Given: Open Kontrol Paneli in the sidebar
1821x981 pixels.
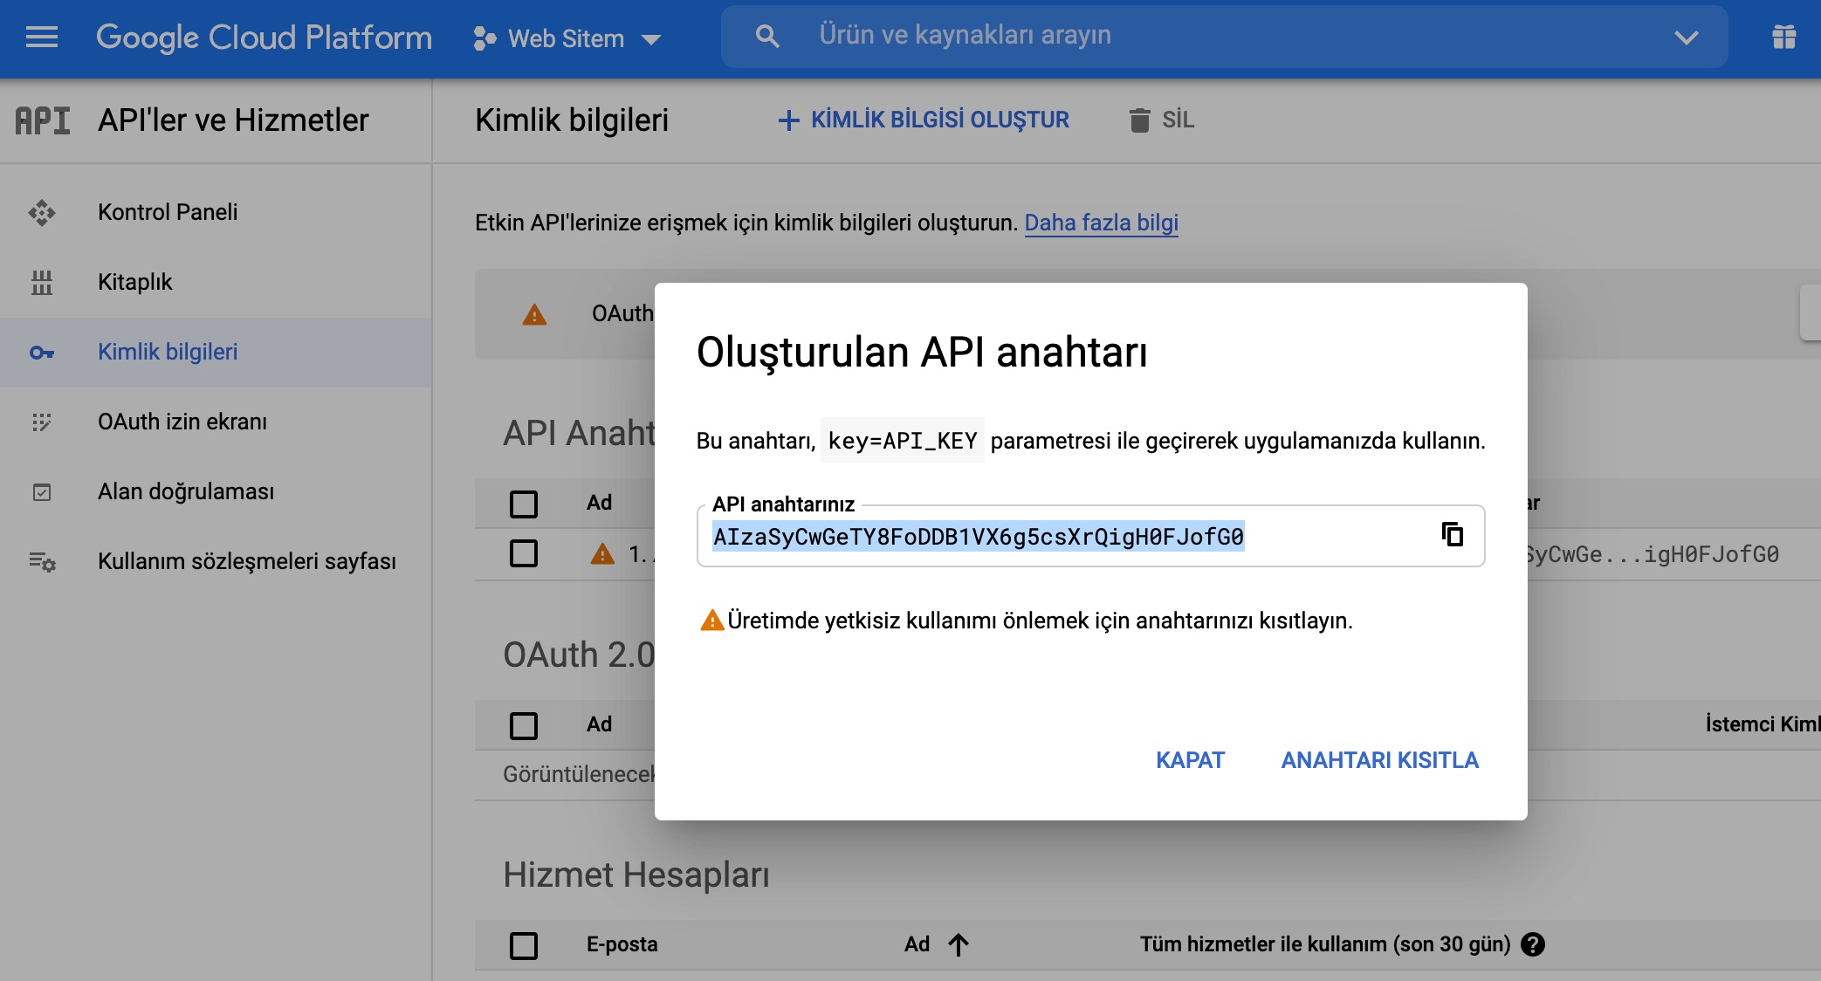Looking at the screenshot, I should (216, 212).
